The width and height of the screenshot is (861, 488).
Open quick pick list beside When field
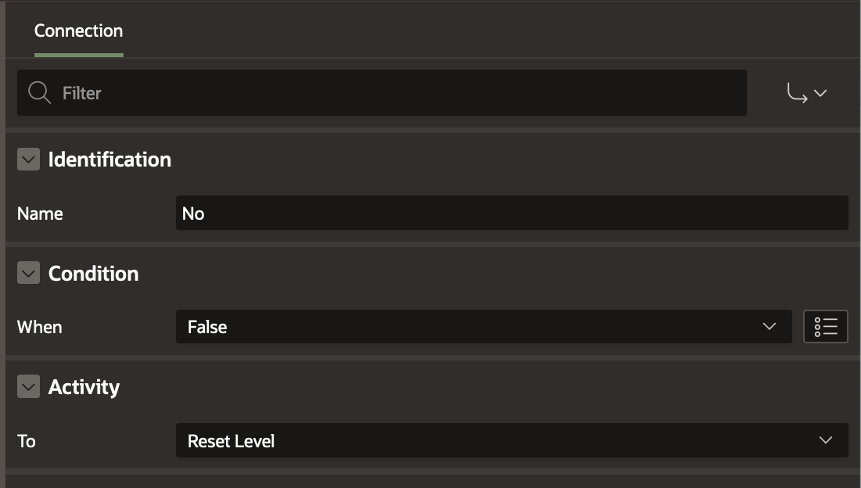825,327
